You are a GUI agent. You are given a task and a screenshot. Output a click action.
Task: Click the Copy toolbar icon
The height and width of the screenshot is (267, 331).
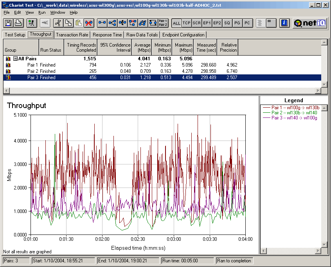(68, 23)
